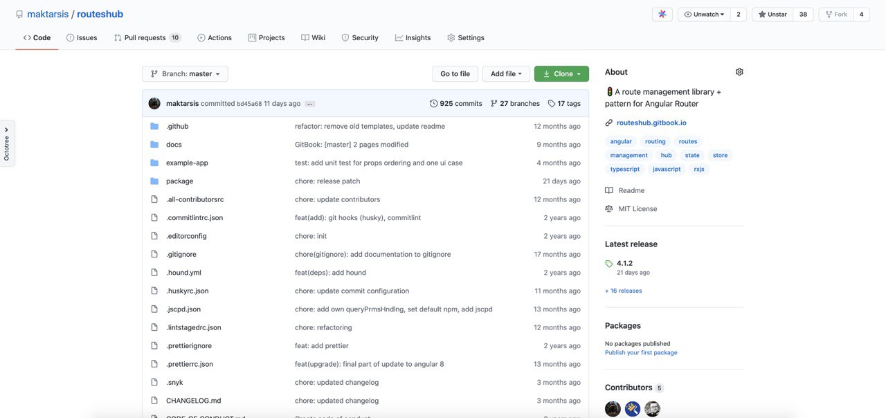
Task: View the 27 branches link
Action: (x=515, y=103)
